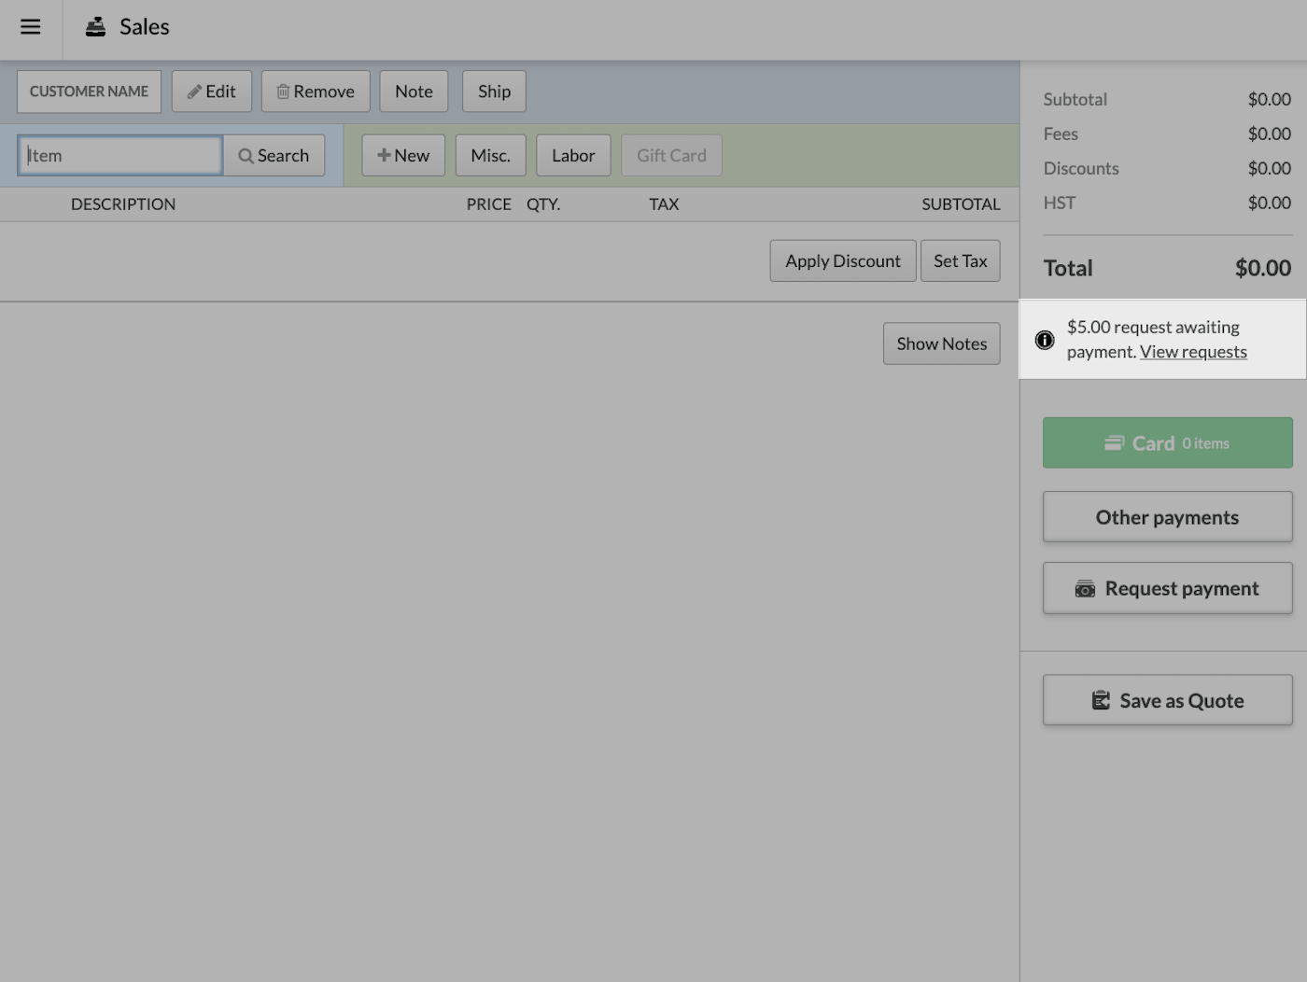Click the Ship button
The height and width of the screenshot is (982, 1307).
click(x=494, y=91)
